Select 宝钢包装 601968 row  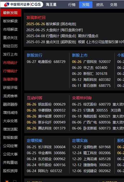(91, 147)
